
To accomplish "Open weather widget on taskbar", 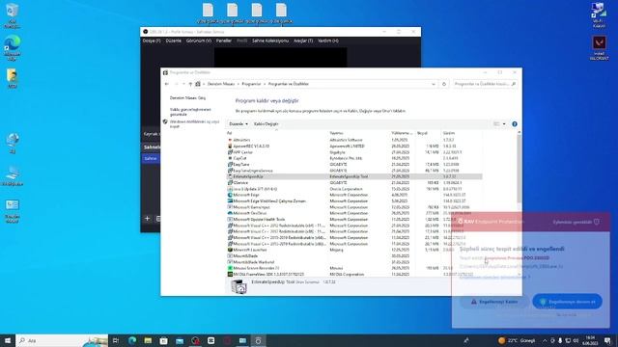I will pos(518,340).
